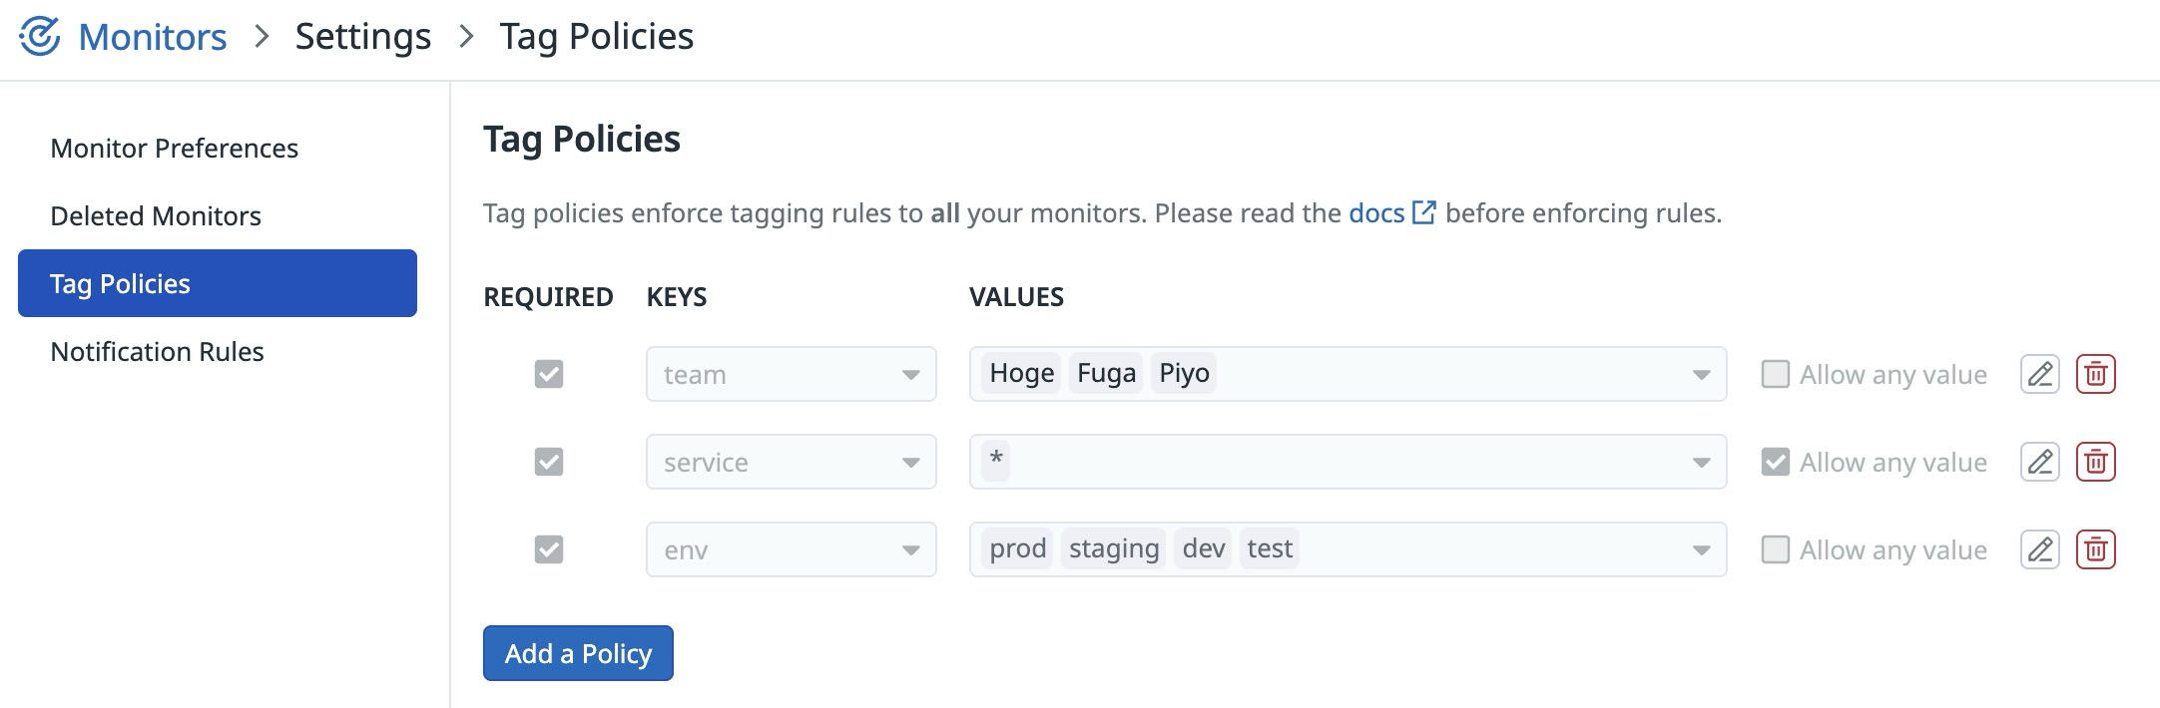Image resolution: width=2160 pixels, height=708 pixels.
Task: Click the Add a Policy button
Action: [x=577, y=653]
